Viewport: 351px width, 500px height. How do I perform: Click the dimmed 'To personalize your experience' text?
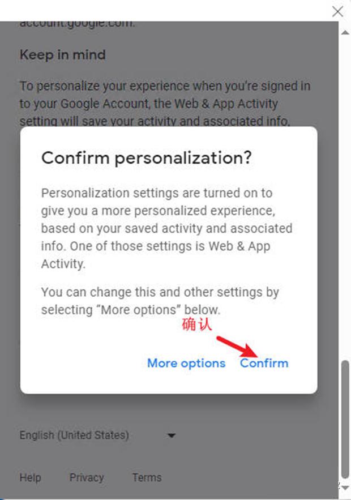165,103
